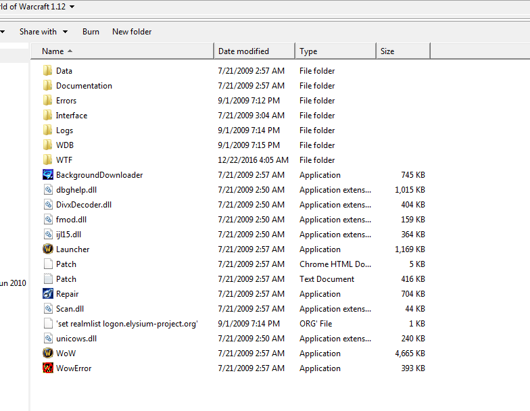Select the file named BackgroundDownloader

click(99, 174)
